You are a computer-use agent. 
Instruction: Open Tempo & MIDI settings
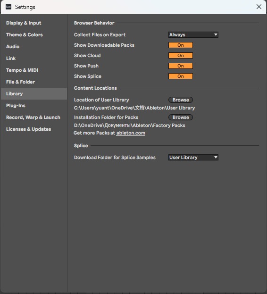click(22, 70)
